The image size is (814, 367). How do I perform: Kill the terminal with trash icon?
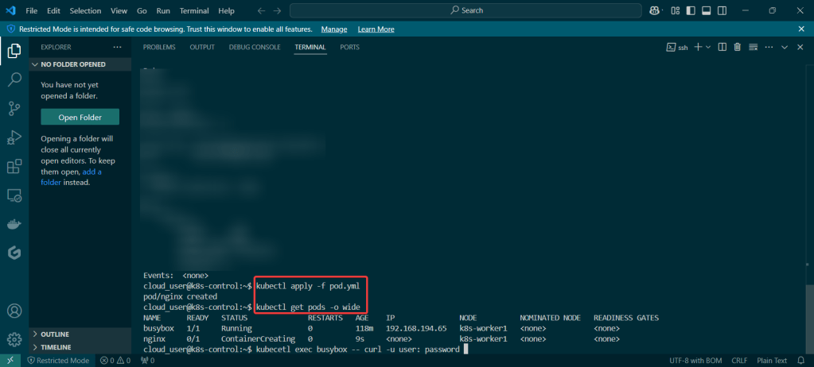[738, 48]
